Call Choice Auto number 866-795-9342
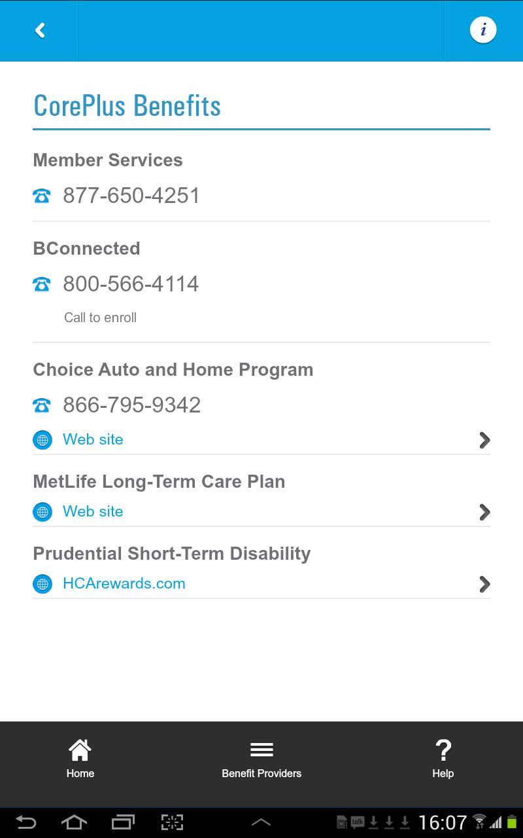Screen dimensions: 523x838 pos(131,405)
